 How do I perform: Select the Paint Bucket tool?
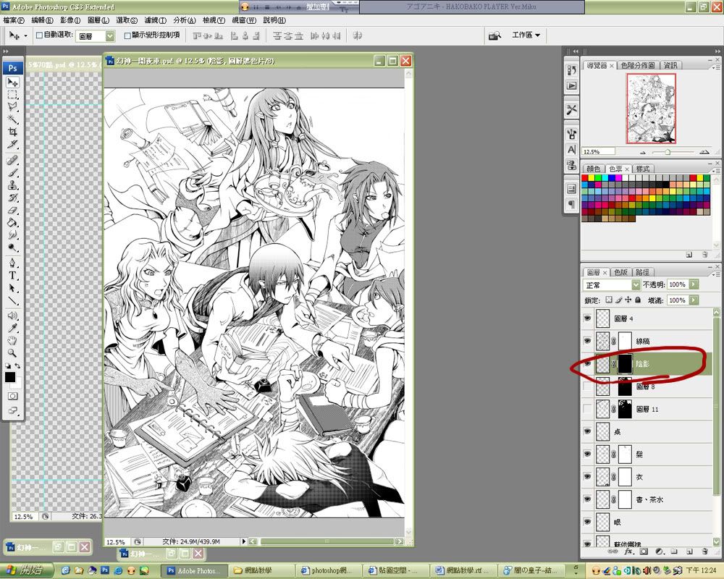(12, 222)
